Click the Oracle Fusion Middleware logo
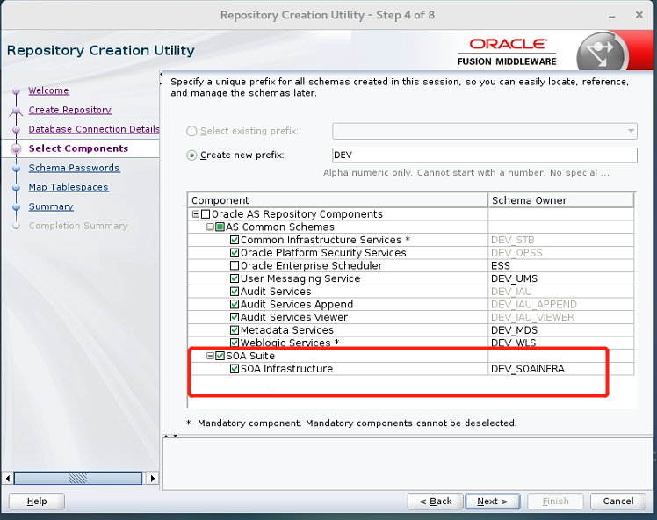 pos(507,53)
